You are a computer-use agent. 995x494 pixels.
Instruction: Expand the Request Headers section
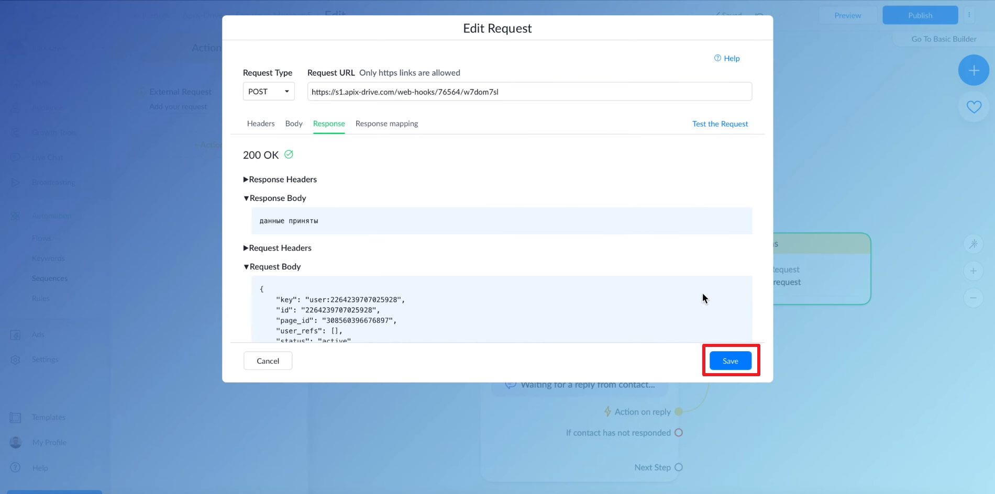click(278, 248)
